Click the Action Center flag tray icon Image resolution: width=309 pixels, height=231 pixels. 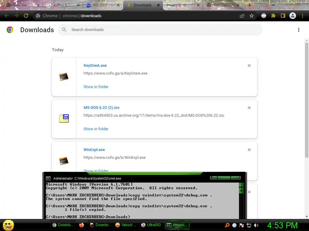[x=242, y=225]
